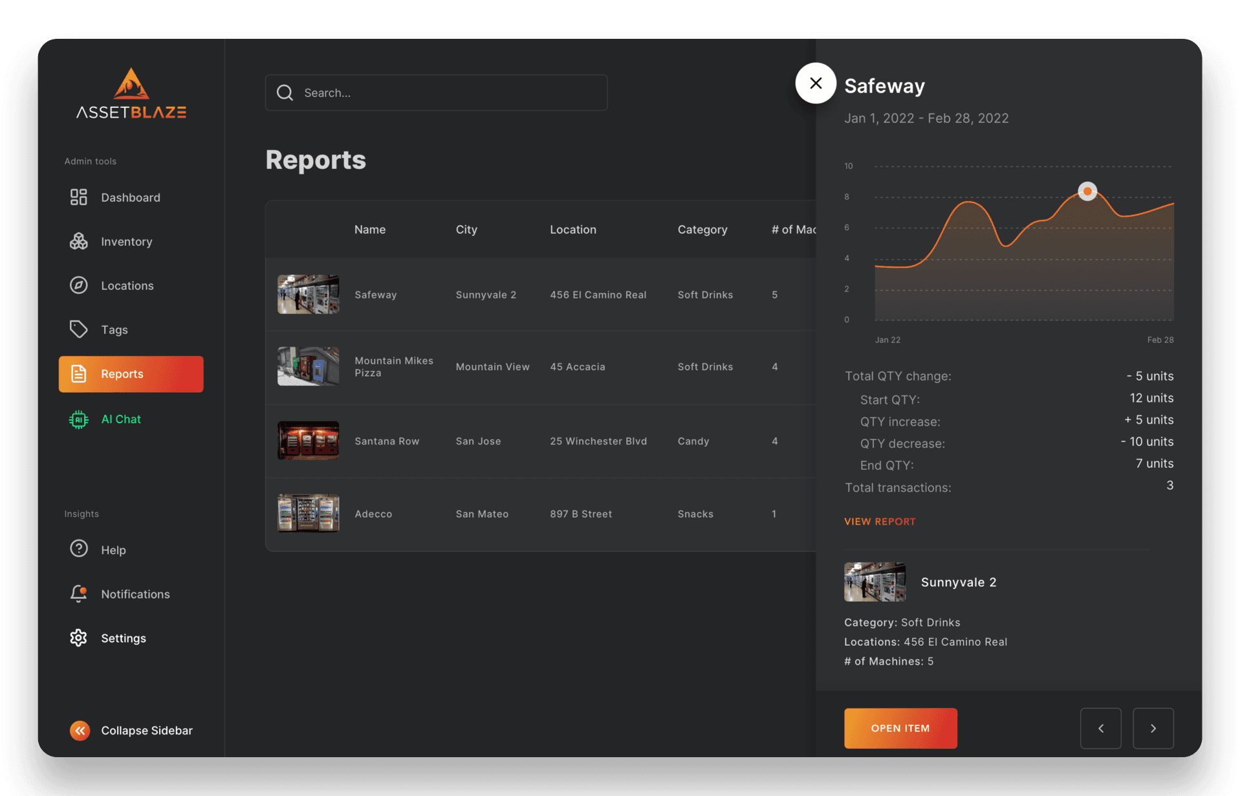1240x796 pixels.
Task: Click the Santana Row thumbnail
Action: [308, 441]
